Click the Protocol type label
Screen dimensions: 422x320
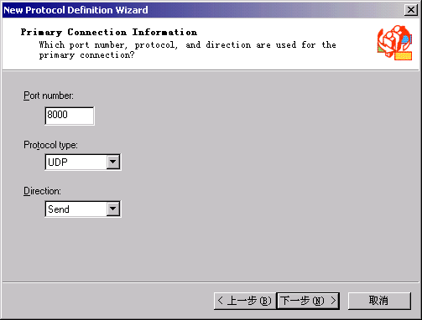[x=50, y=145]
